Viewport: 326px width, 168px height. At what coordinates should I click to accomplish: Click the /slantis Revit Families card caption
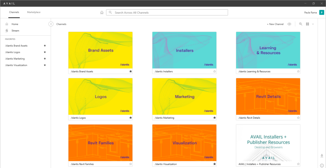point(82,164)
